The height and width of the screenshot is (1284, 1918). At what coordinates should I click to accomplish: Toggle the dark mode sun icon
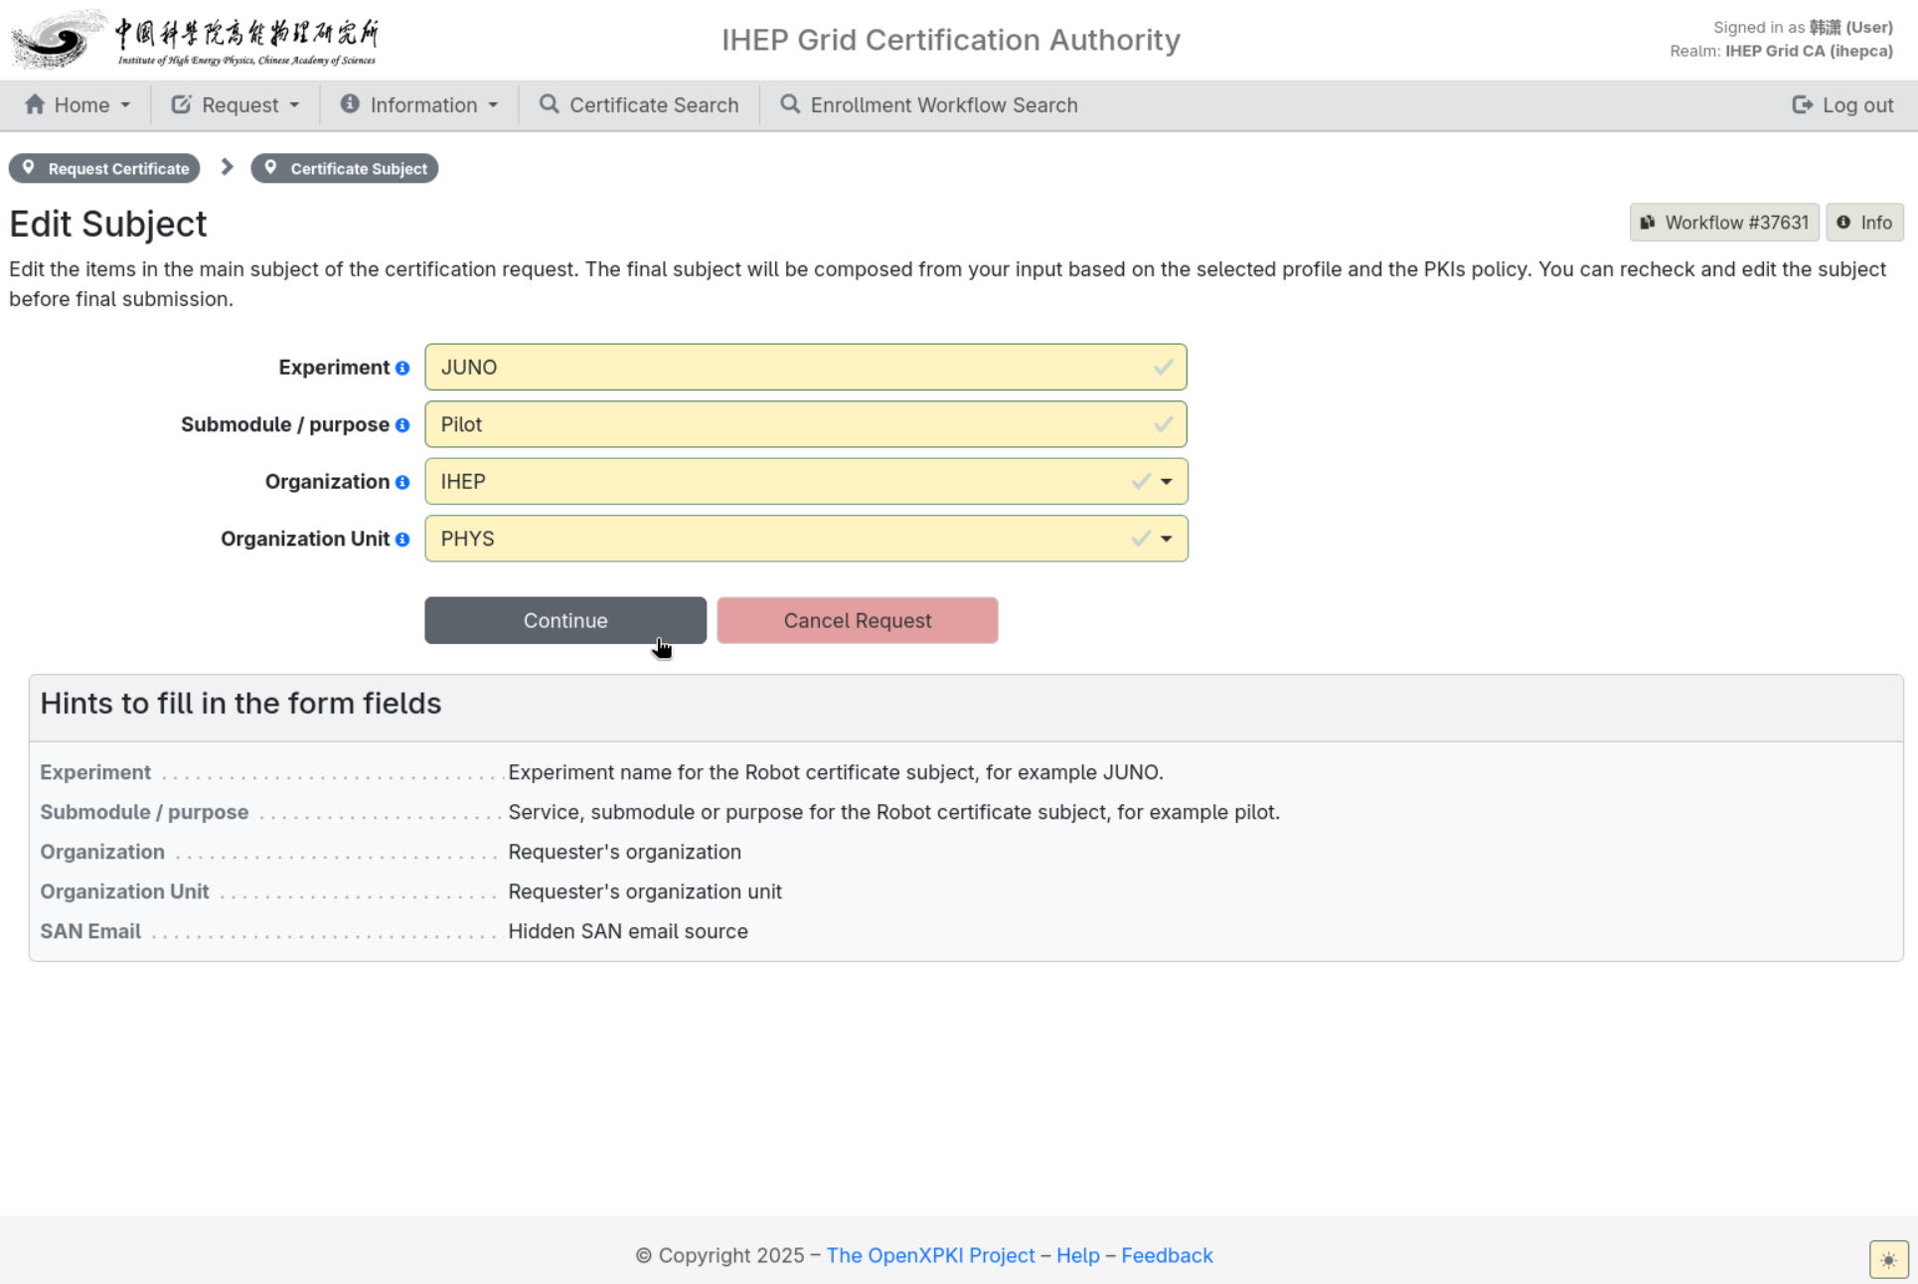pos(1888,1259)
